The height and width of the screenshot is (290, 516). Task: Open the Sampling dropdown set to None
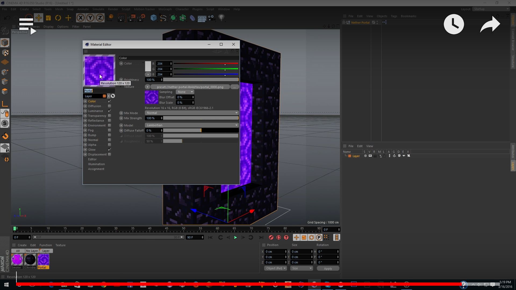coord(185,92)
